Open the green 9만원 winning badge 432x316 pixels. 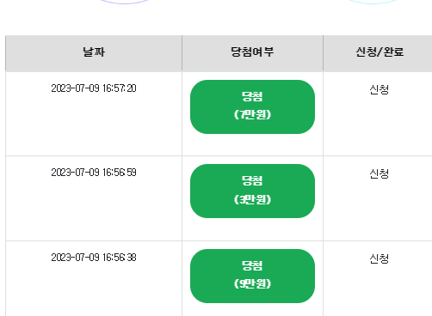[x=252, y=276]
